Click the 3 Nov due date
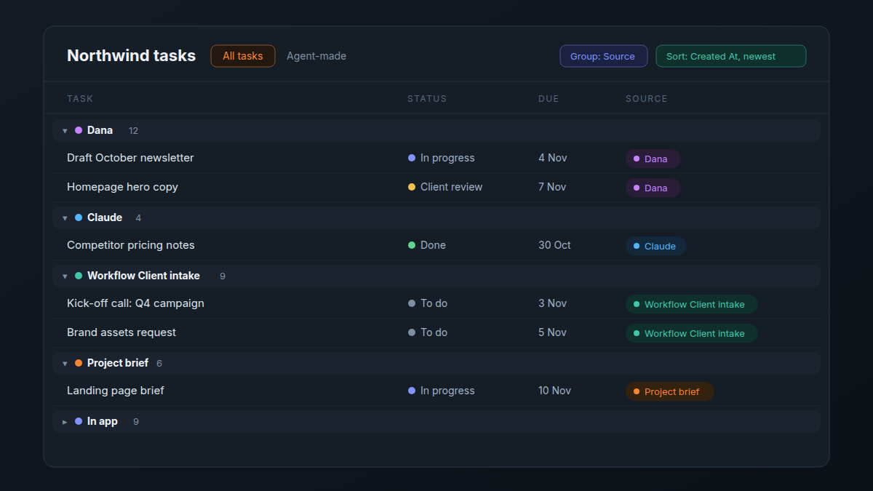Image resolution: width=873 pixels, height=491 pixels. 552,303
